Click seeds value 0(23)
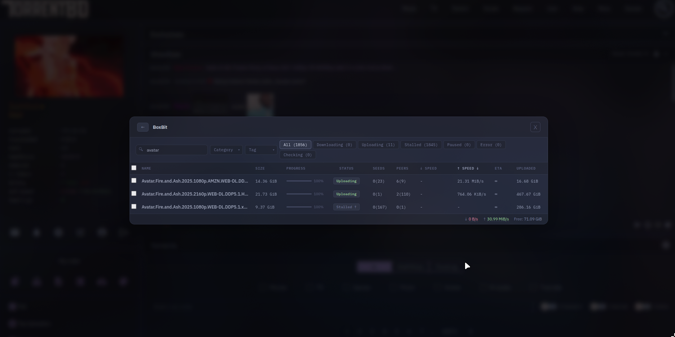 pos(378,181)
